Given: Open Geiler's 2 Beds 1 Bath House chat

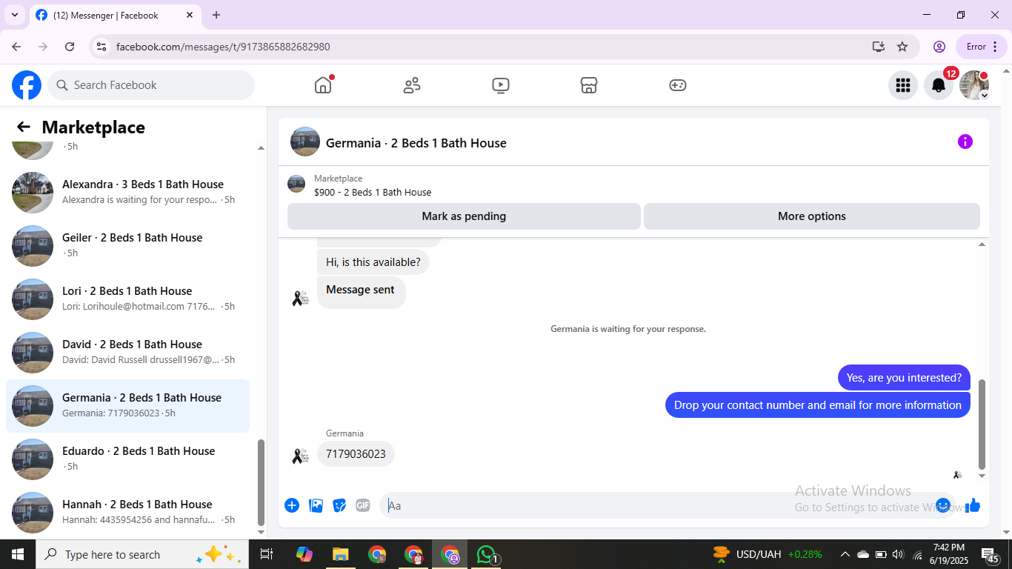Looking at the screenshot, I should [x=127, y=246].
